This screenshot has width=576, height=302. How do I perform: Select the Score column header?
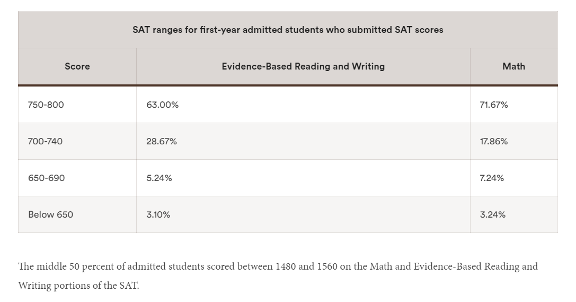pyautogui.click(x=77, y=66)
